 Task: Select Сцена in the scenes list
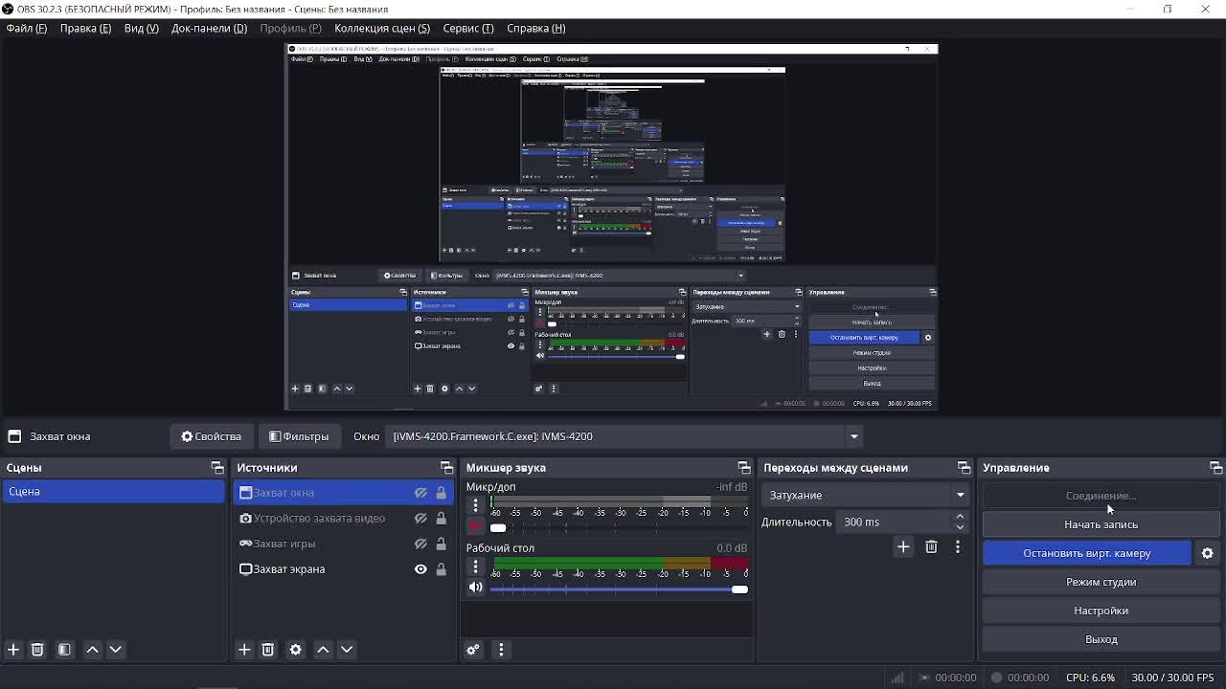[113, 492]
